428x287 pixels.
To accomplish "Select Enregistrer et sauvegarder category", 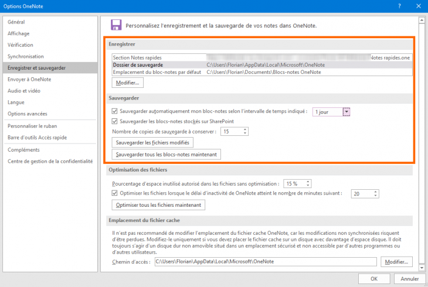I will click(50, 68).
